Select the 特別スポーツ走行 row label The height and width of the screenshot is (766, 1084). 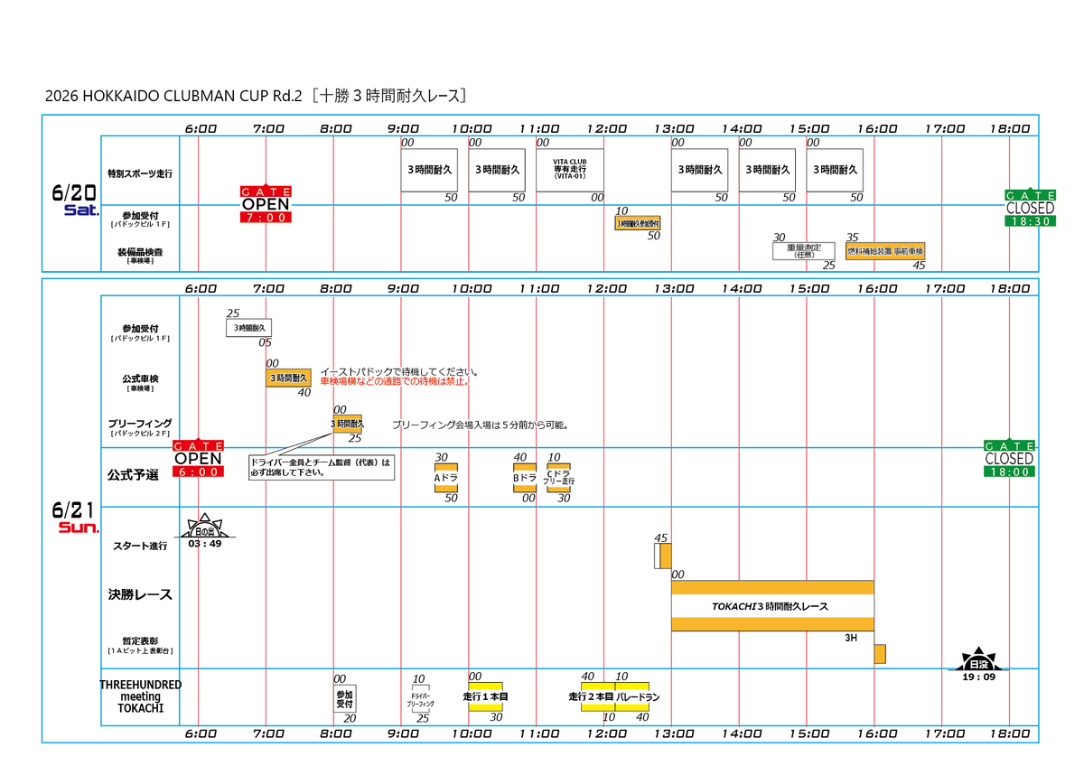pyautogui.click(x=139, y=172)
